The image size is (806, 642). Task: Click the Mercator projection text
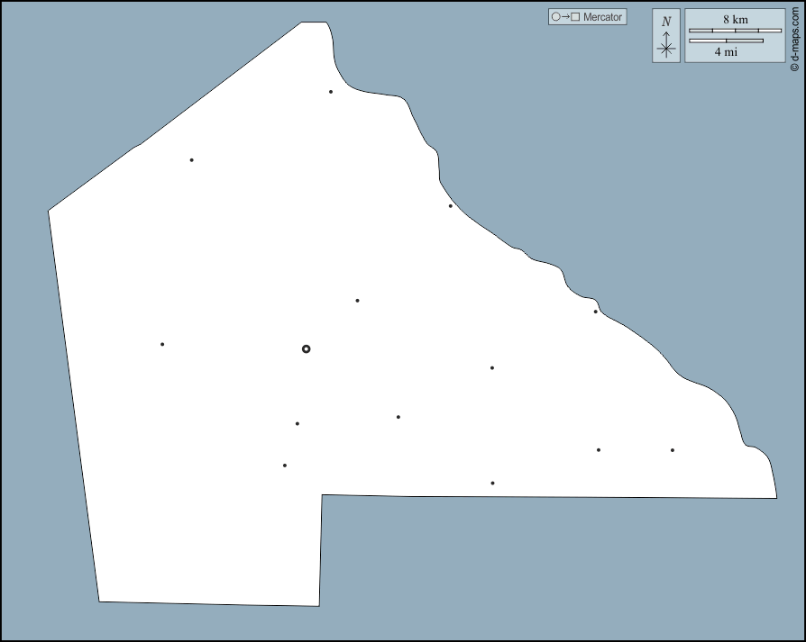[602, 17]
